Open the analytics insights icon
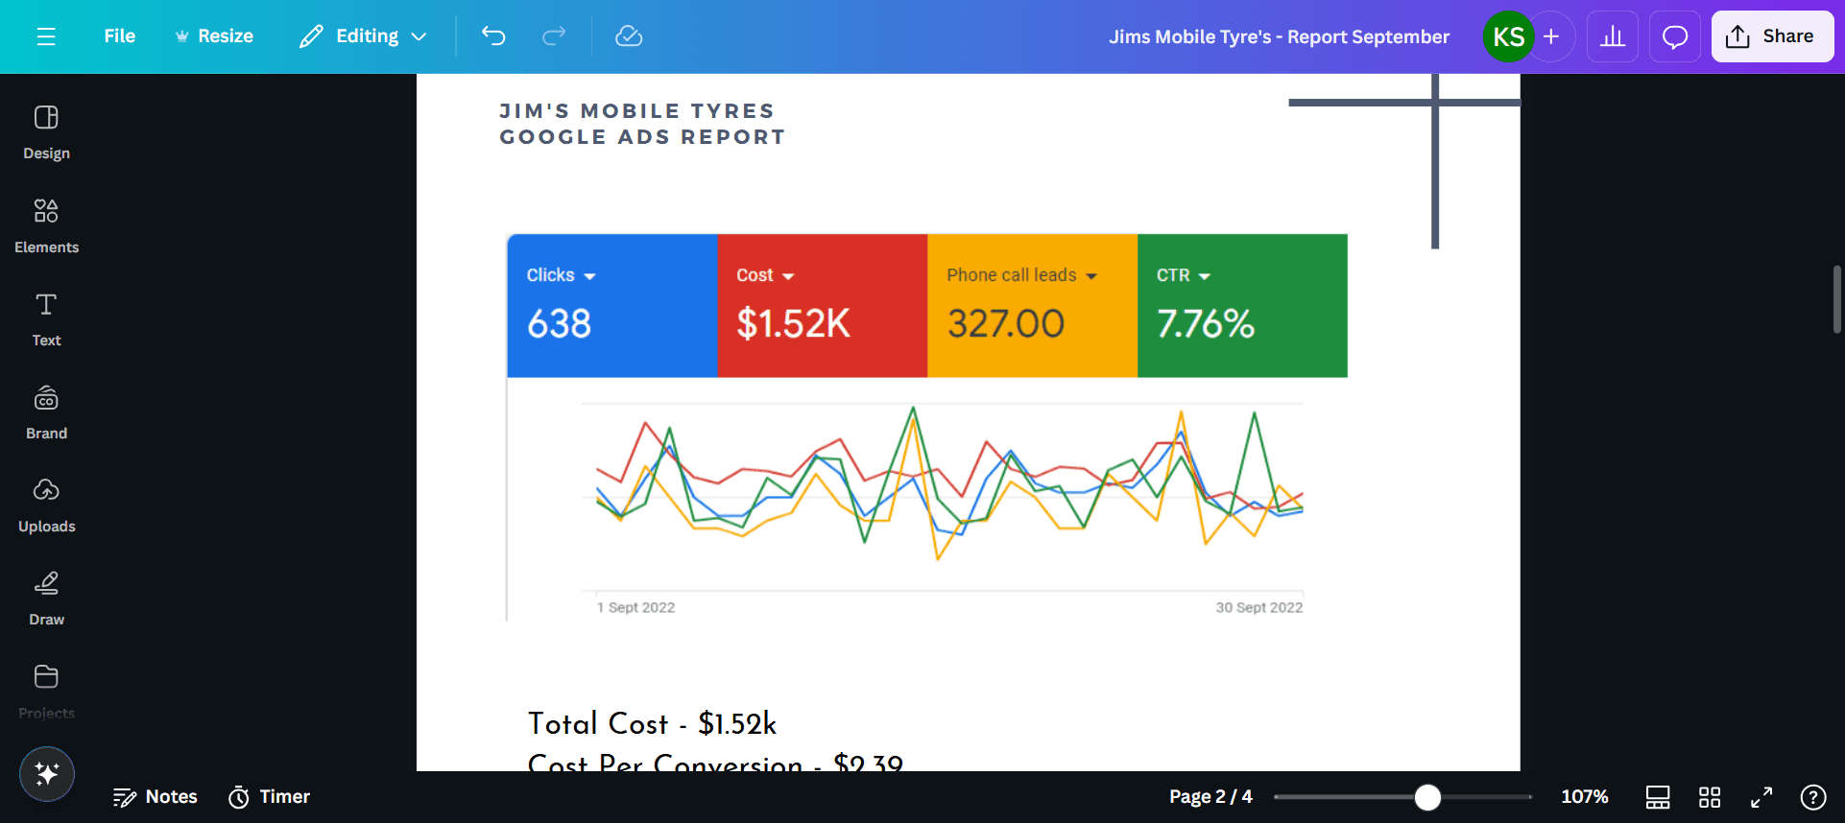Screen dimensions: 1845x823 coord(1613,36)
